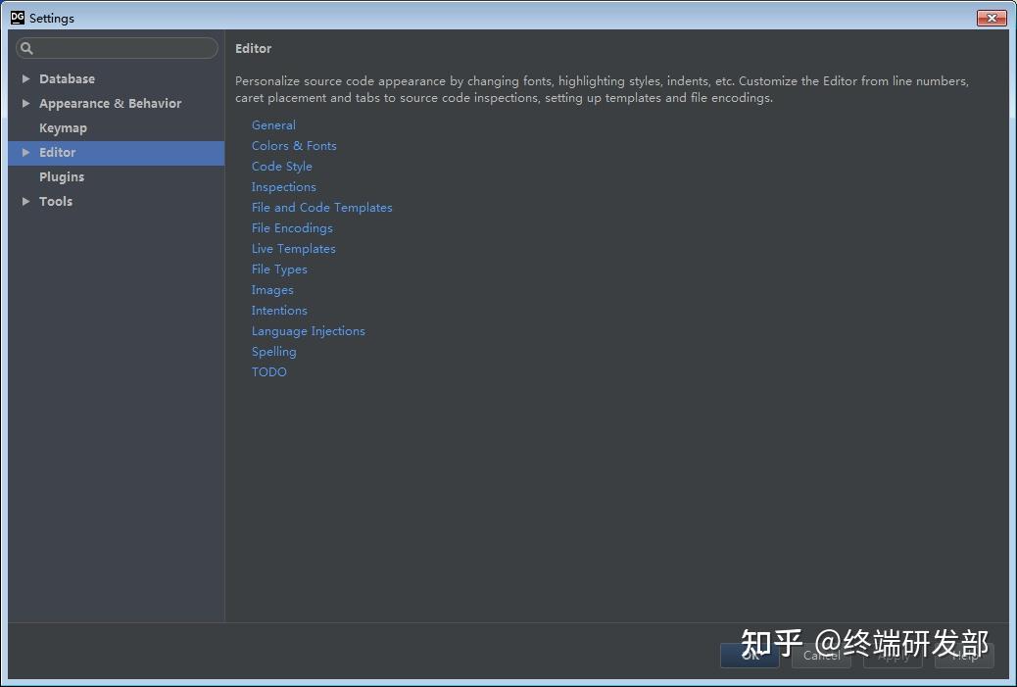Open the File Encodings settings
1017x687 pixels.
(x=292, y=227)
